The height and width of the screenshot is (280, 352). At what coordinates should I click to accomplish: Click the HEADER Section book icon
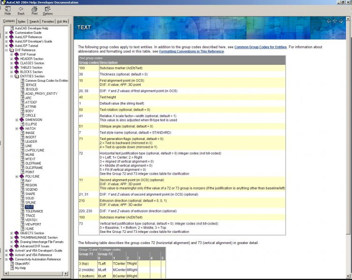click(x=16, y=59)
